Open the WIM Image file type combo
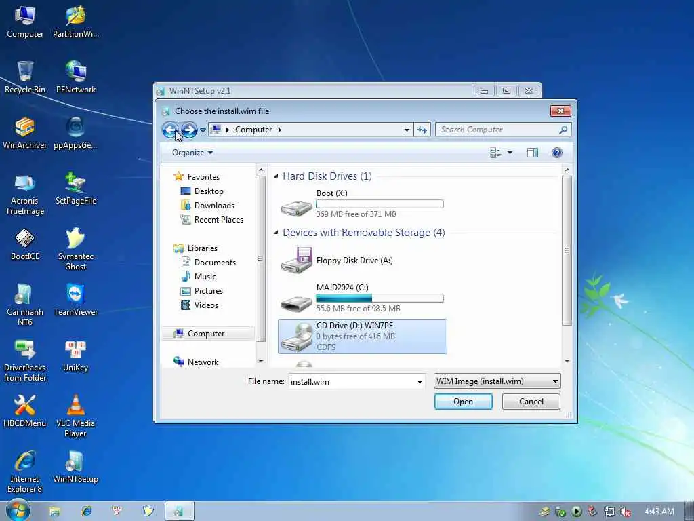This screenshot has height=521, width=694. tap(497, 381)
